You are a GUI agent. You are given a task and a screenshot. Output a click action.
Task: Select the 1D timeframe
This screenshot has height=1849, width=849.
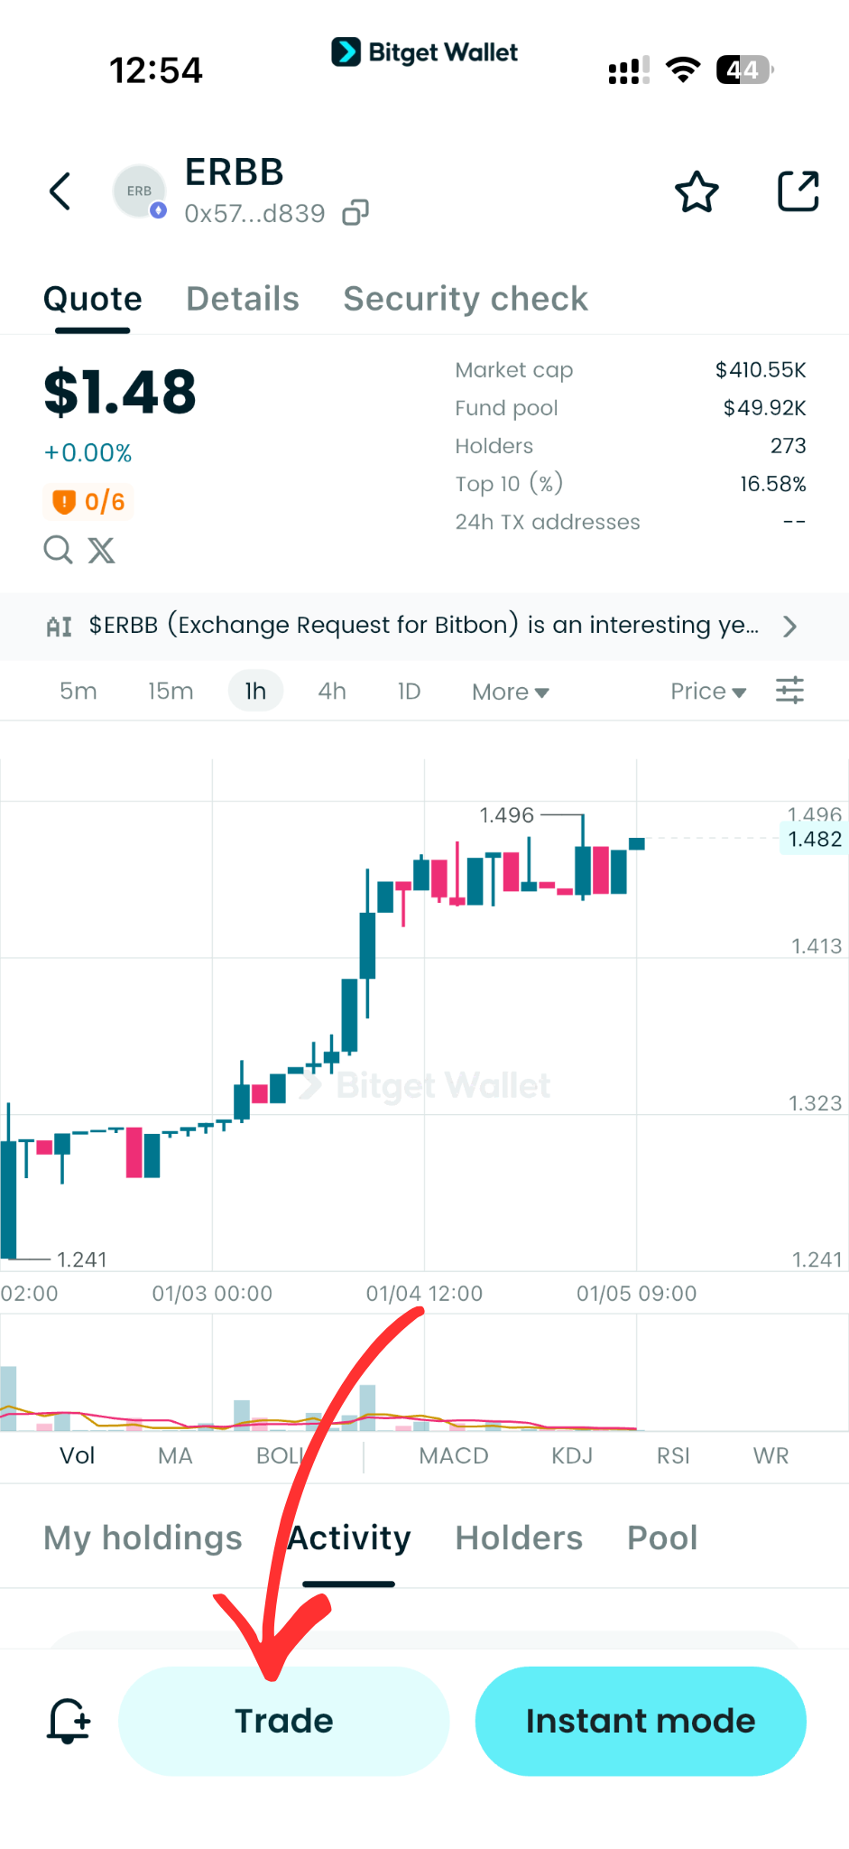408,692
